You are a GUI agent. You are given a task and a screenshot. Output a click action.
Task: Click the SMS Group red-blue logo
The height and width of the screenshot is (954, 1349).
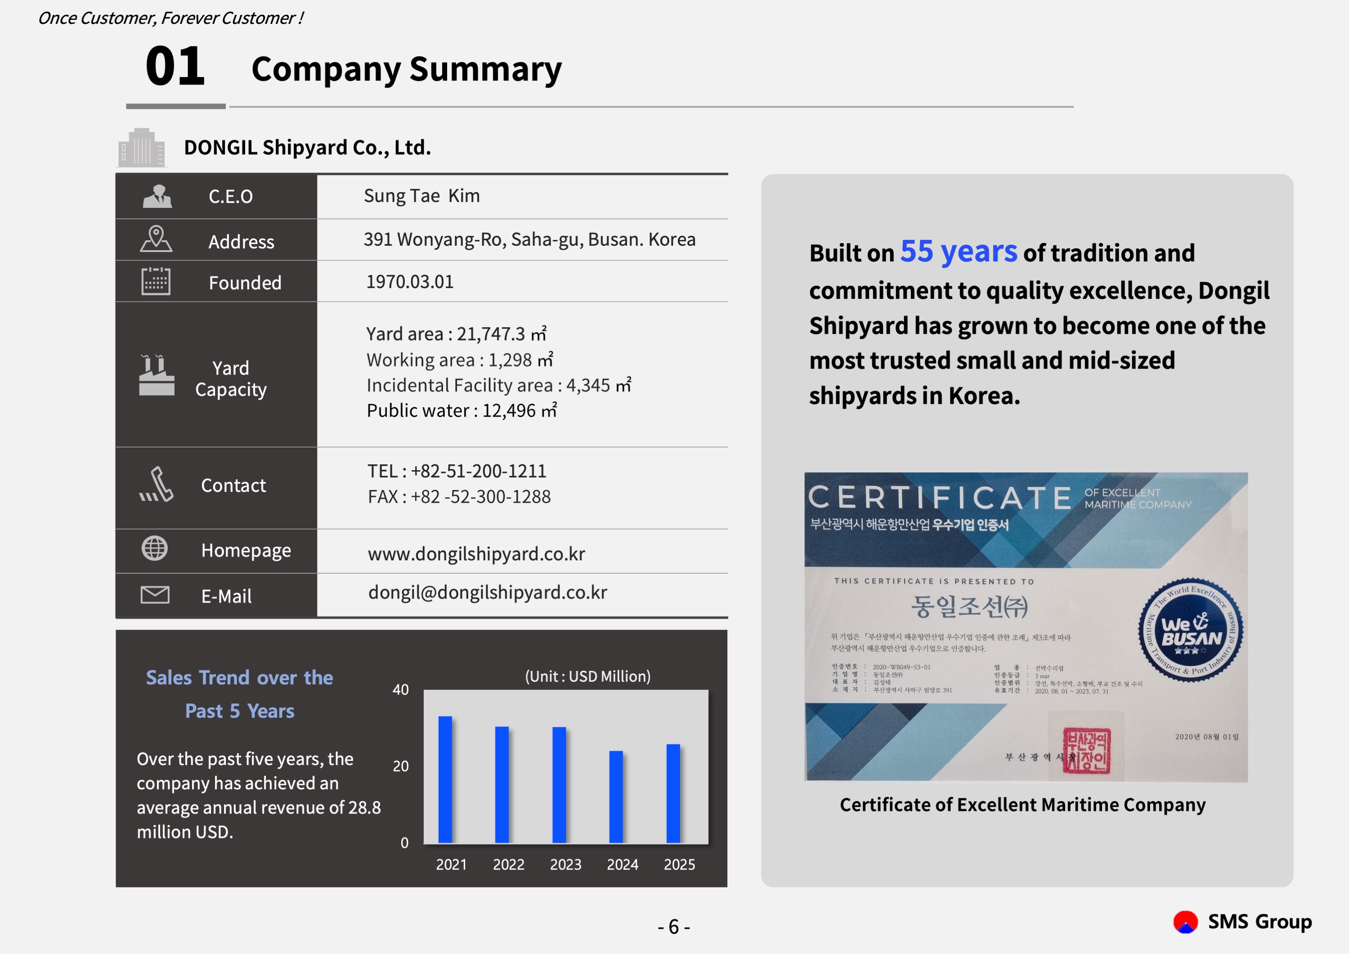(x=1186, y=922)
